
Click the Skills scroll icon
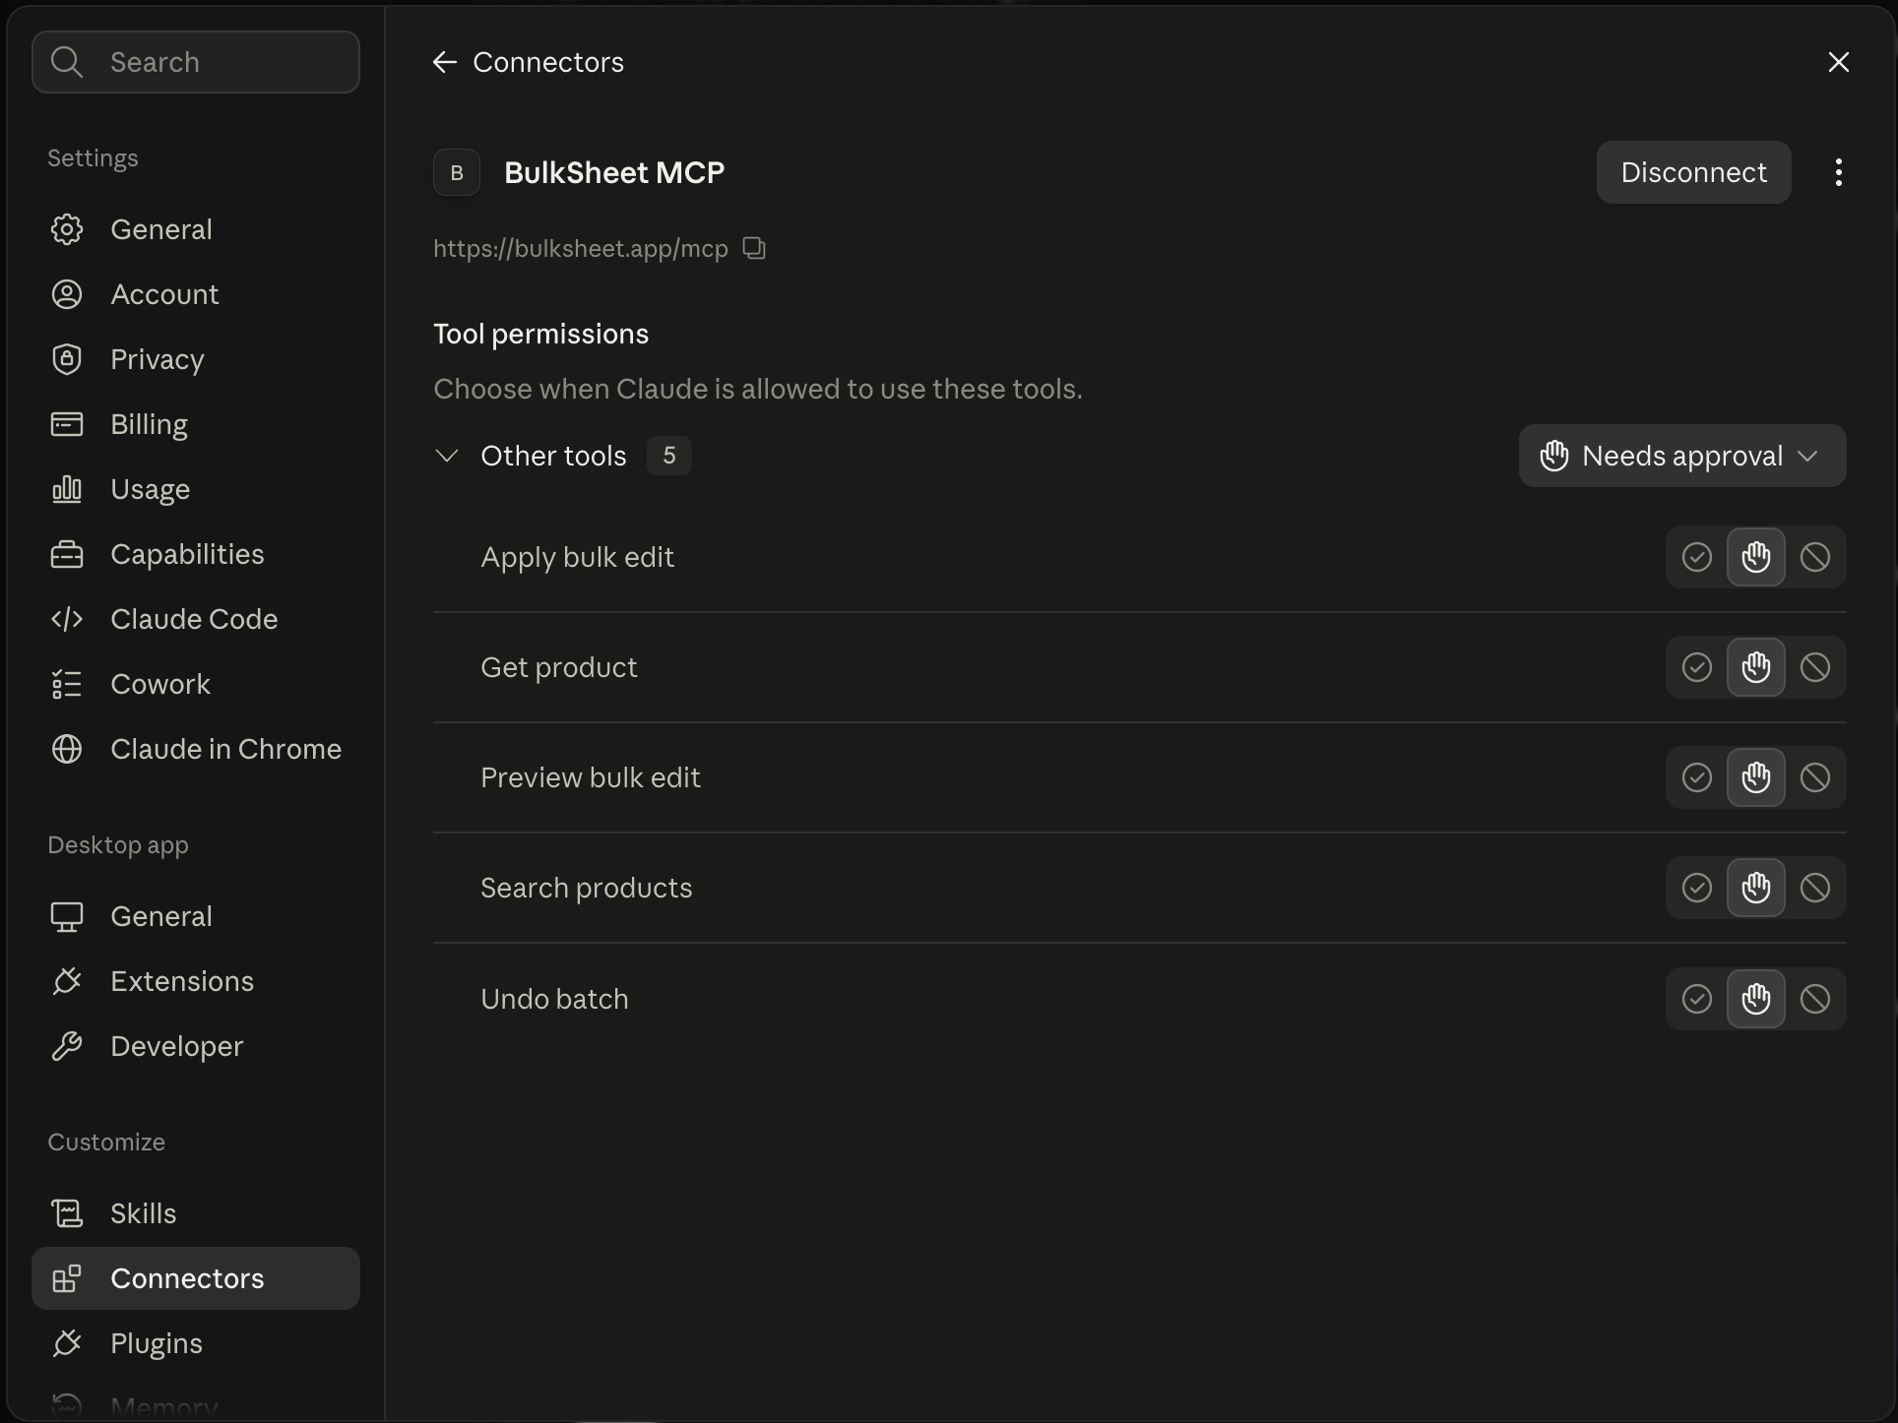(x=67, y=1213)
